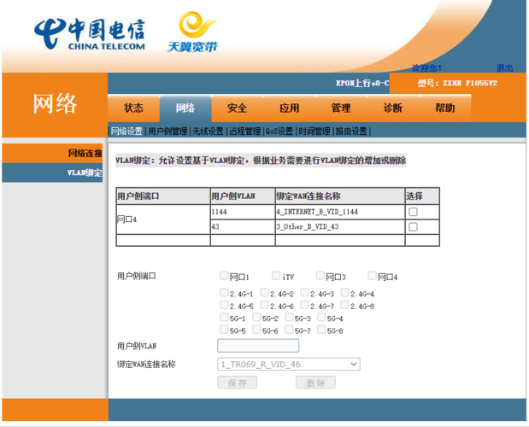The width and height of the screenshot is (529, 427).
Task: Click the 退出 logout link
Action: point(505,68)
